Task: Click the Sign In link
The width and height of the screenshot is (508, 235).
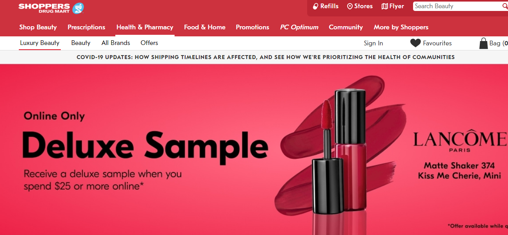Action: [373, 43]
